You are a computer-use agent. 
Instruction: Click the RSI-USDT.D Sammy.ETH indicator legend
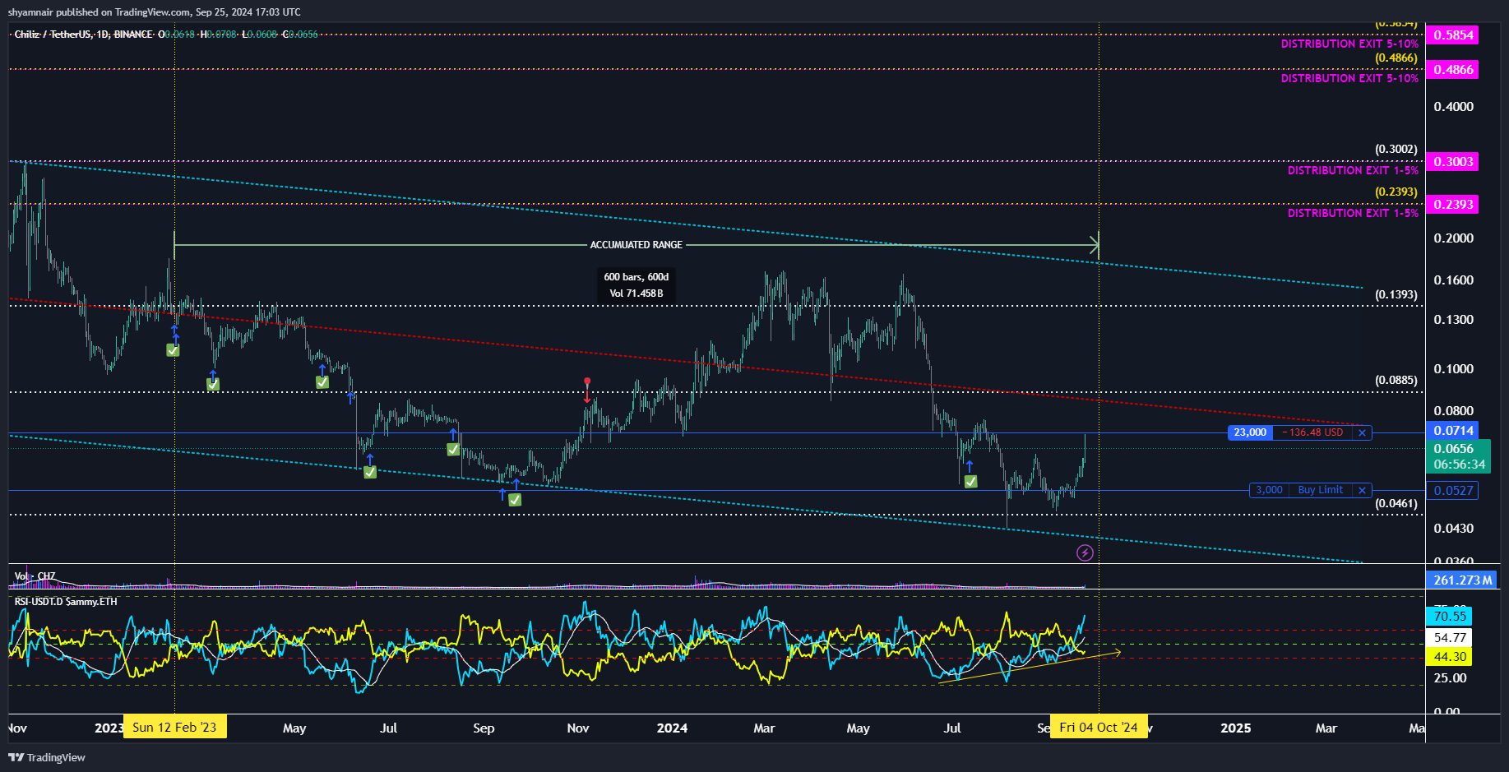pos(66,602)
